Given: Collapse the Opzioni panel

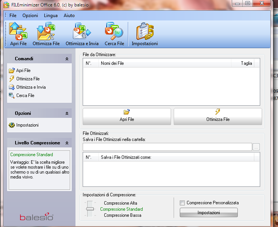Looking at the screenshot, I should coord(67,113).
